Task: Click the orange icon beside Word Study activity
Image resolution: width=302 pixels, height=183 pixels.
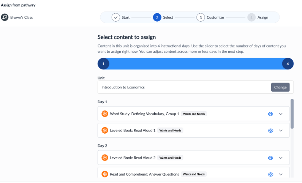Action: click(105, 114)
